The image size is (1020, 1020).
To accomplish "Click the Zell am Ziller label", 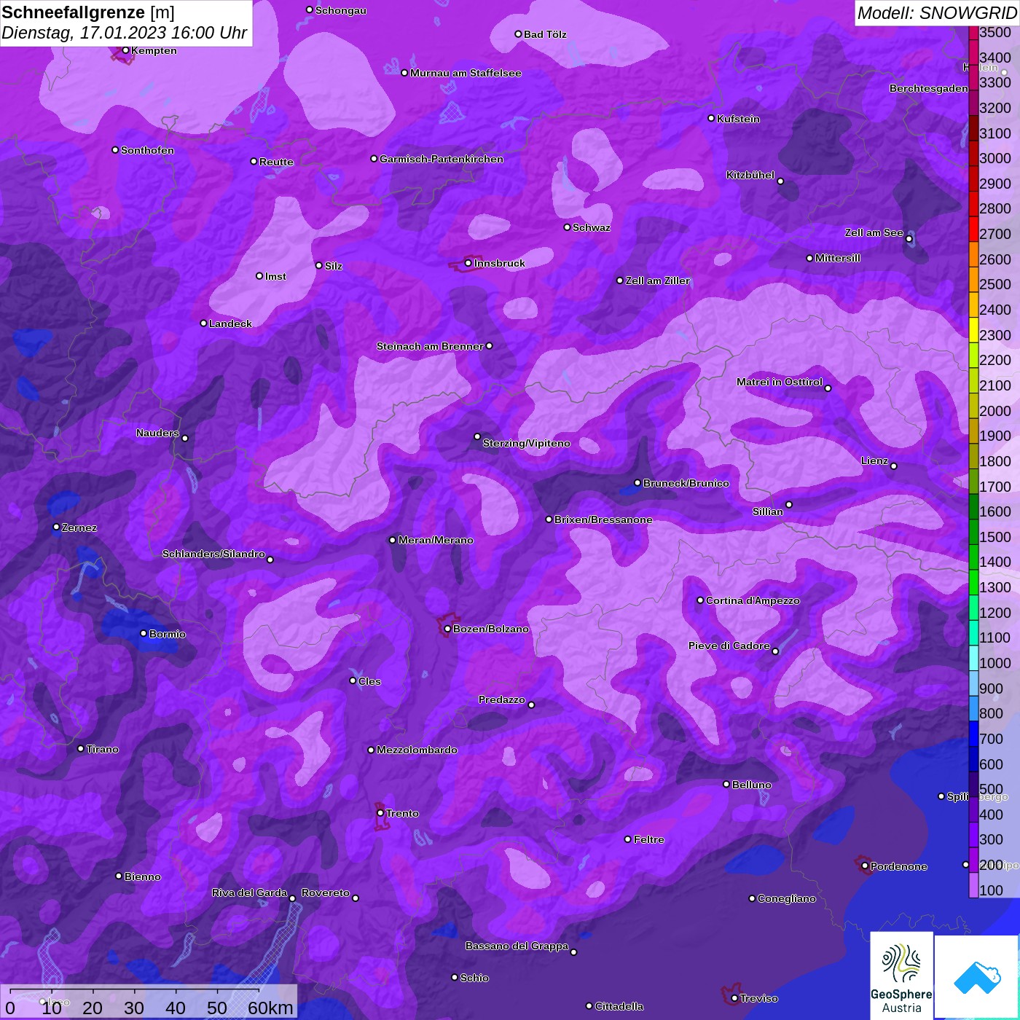I will pos(658,280).
